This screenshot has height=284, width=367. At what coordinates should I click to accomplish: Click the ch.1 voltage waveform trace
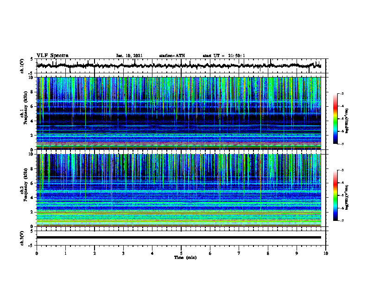tap(178, 66)
